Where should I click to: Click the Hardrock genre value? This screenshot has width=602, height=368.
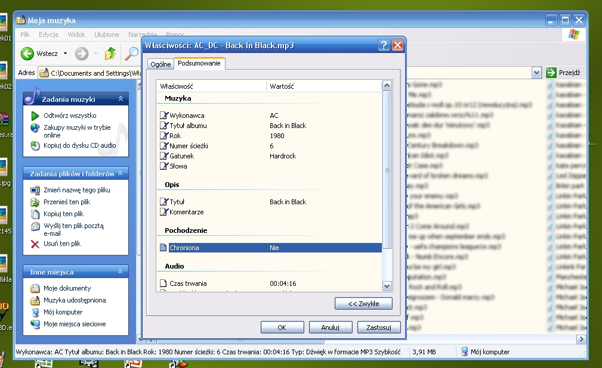coord(283,156)
